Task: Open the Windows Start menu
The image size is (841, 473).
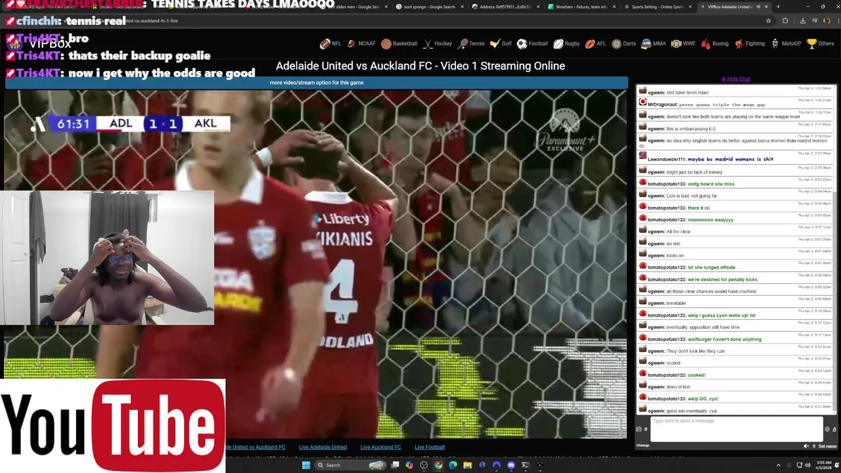Action: click(306, 465)
